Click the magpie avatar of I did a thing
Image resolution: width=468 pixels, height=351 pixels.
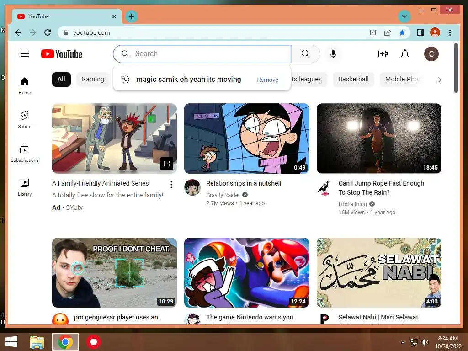(x=325, y=188)
